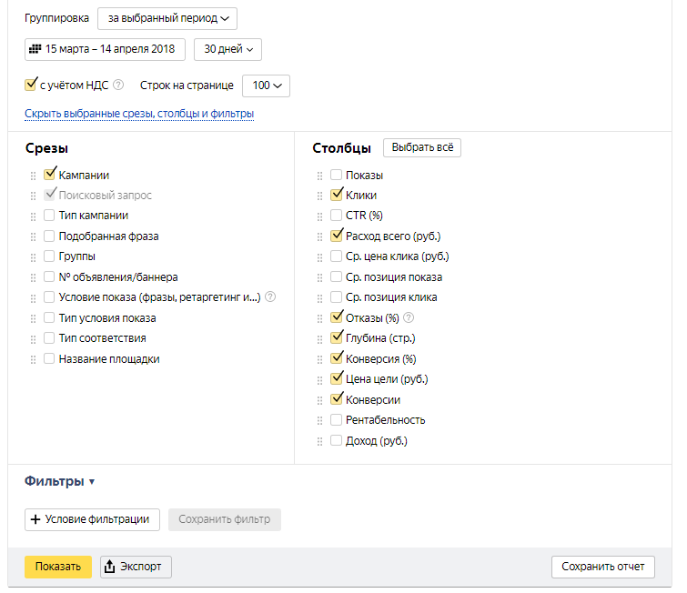Click the drag handle next to Клики

click(319, 196)
